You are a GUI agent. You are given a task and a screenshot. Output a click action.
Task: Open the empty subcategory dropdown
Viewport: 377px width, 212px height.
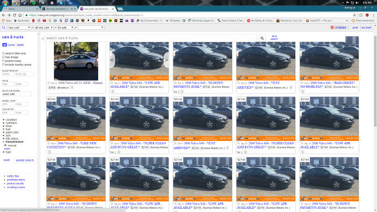click(x=90, y=27)
